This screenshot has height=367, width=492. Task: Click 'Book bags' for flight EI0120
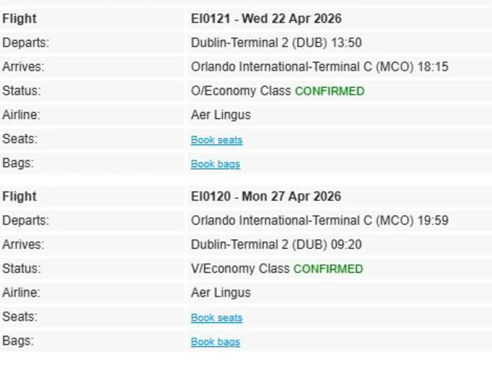(216, 341)
